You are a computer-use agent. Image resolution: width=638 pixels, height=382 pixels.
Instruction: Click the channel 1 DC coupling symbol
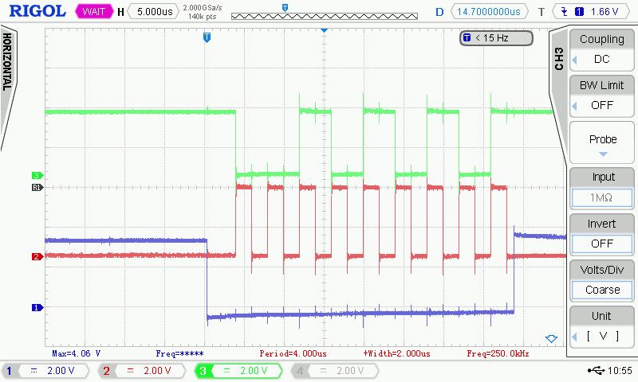(34, 371)
